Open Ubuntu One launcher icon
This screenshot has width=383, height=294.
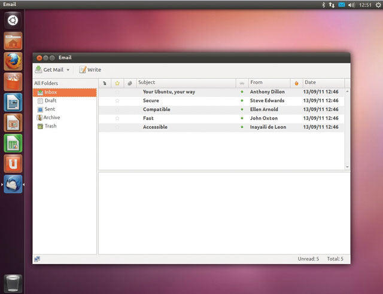[x=13, y=164]
